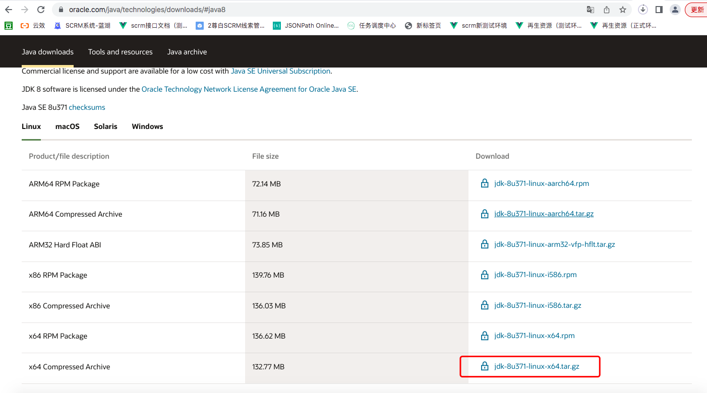Select the Tools and resources tab

pyautogui.click(x=120, y=52)
